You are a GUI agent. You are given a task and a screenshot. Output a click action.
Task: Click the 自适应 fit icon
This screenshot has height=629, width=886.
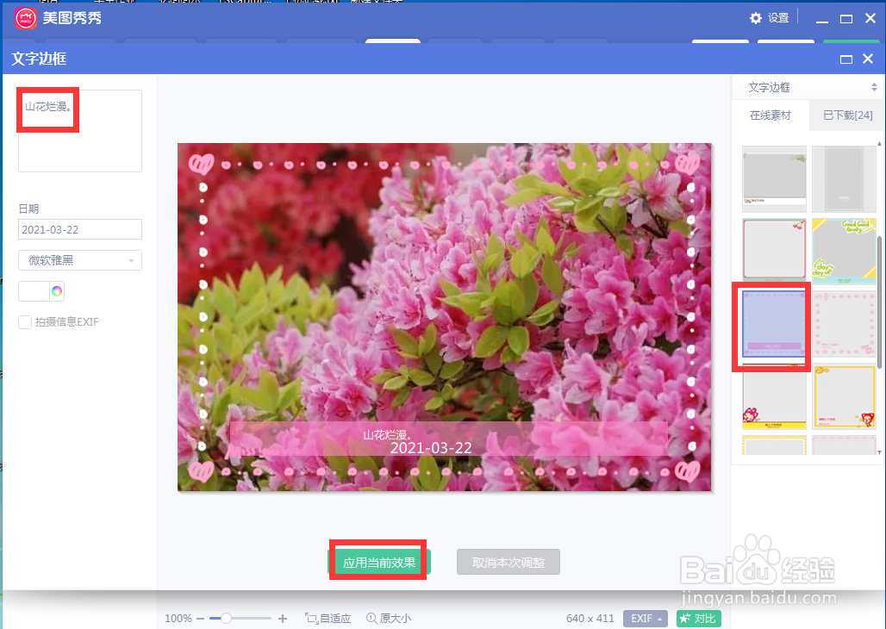point(311,619)
